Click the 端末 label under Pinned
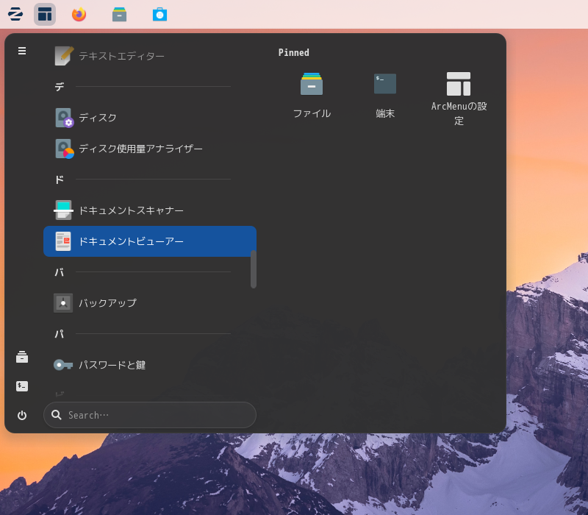 (x=385, y=113)
